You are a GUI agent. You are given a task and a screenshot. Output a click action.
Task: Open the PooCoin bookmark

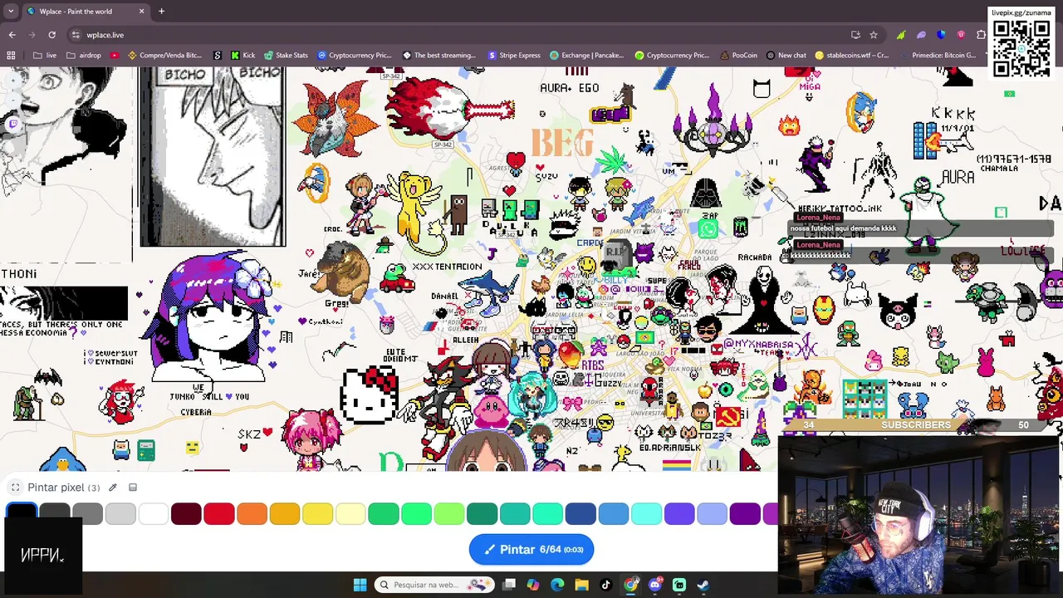pyautogui.click(x=738, y=56)
